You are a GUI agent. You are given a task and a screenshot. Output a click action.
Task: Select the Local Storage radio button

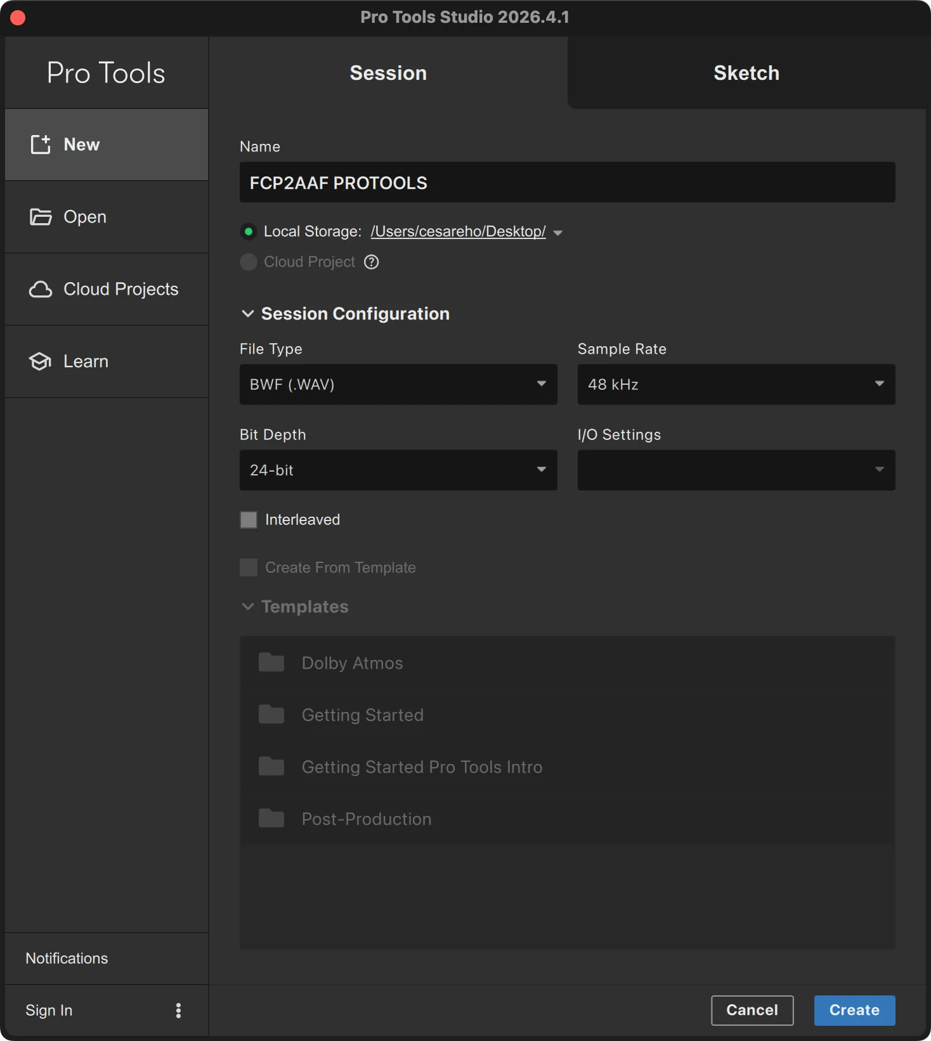[249, 231]
